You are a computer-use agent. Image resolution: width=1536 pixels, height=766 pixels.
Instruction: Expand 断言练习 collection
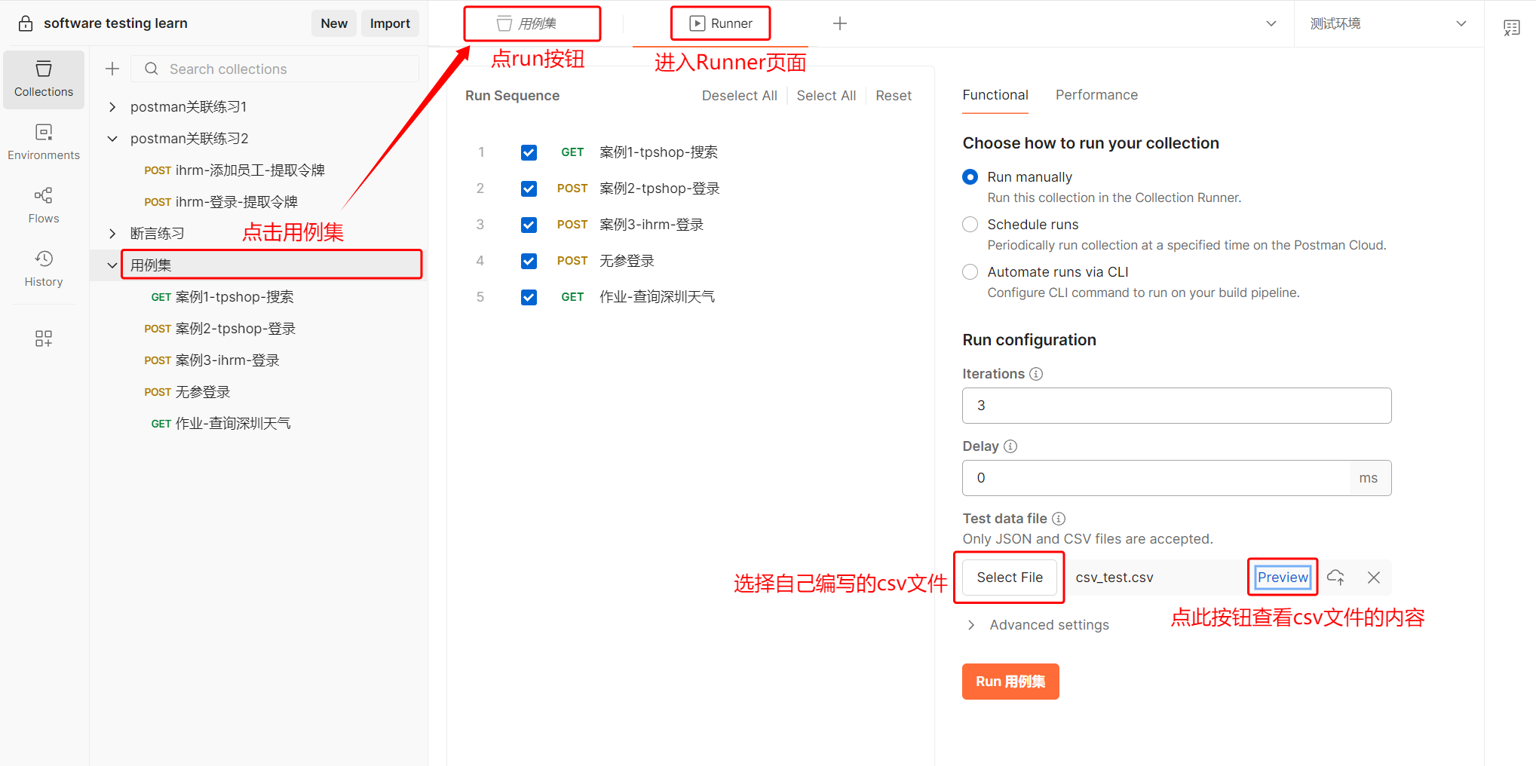tap(112, 234)
